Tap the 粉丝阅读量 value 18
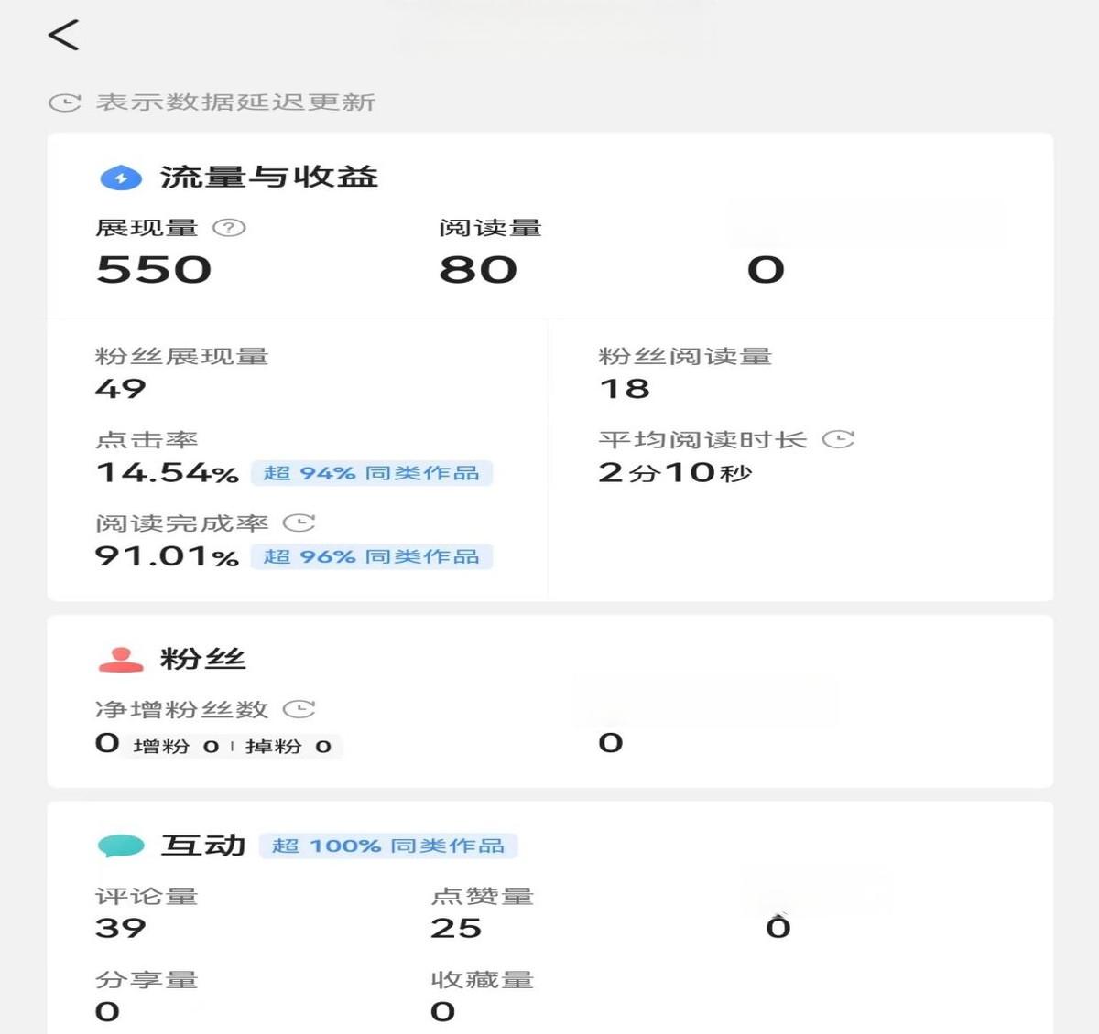1099x1034 pixels. coord(625,389)
